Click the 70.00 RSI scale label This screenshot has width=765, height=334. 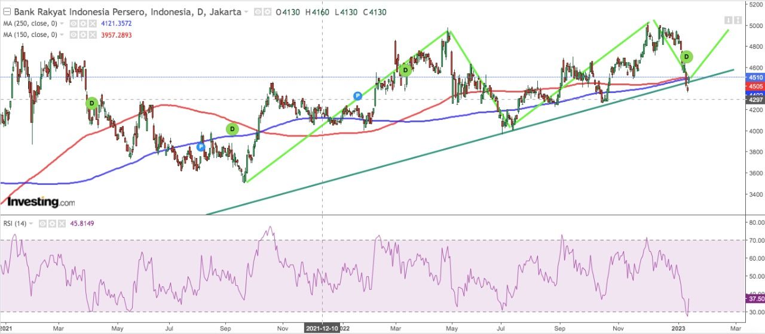[x=756, y=240]
